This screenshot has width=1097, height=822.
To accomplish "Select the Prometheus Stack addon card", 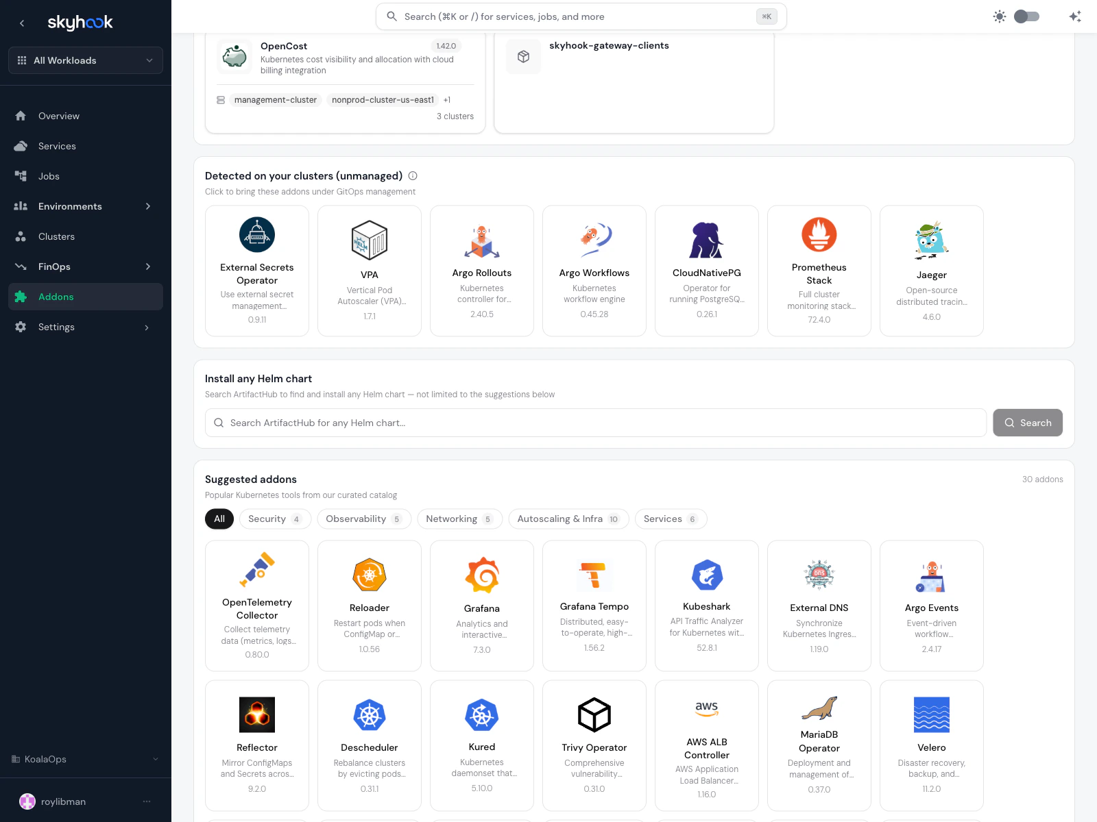I will [819, 271].
